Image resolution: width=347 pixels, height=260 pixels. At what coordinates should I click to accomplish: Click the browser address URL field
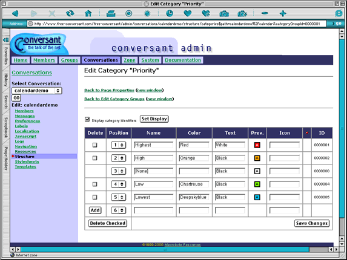click(x=177, y=24)
